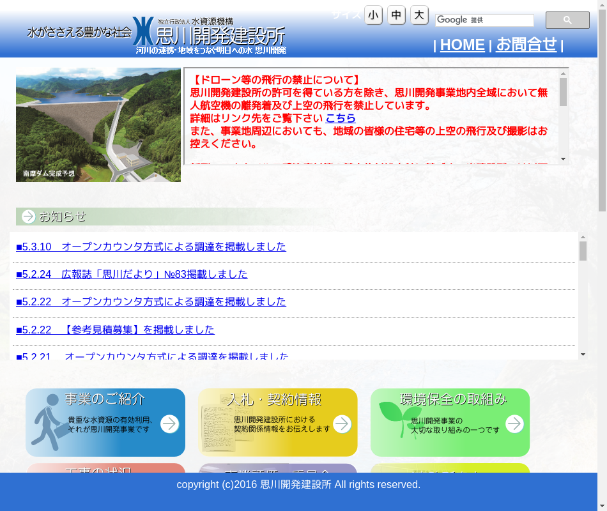Image resolution: width=607 pixels, height=511 pixels.
Task: Go to HOME link
Action: tap(462, 45)
